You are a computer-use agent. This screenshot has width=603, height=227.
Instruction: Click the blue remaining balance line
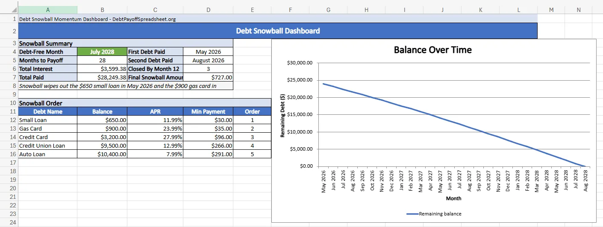(453, 125)
